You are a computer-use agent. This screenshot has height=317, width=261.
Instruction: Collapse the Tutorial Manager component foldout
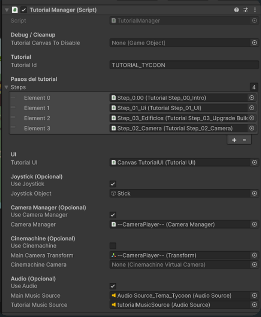coord(7,10)
